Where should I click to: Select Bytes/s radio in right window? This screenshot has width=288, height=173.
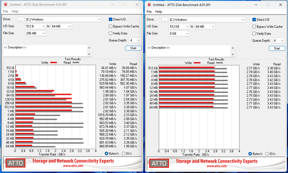click(x=250, y=154)
